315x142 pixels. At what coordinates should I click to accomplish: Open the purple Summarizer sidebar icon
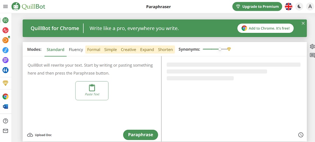[5, 60]
